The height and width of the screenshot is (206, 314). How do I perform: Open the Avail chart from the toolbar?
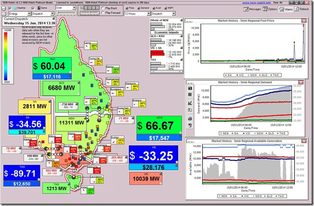click(x=157, y=8)
